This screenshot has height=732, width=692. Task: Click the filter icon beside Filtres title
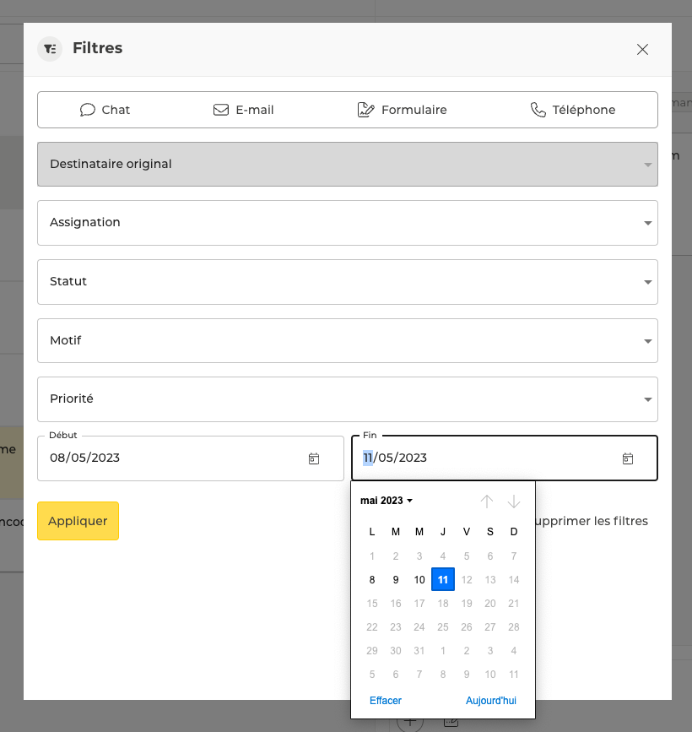50,49
